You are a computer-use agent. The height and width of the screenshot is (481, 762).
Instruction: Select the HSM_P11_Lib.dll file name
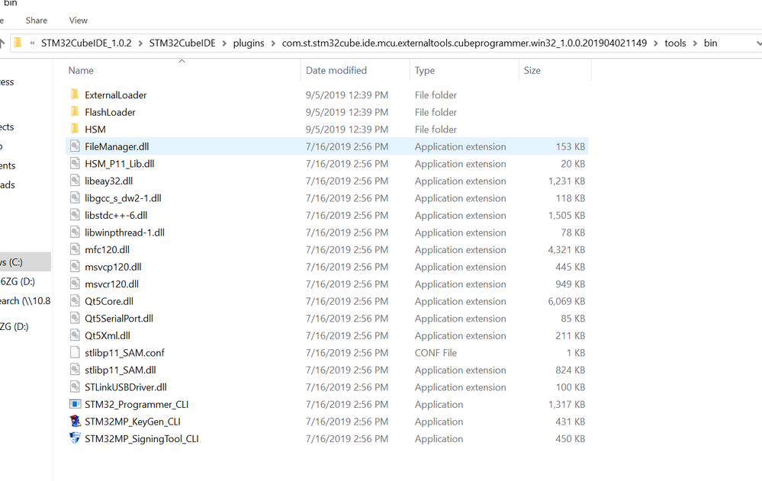point(120,164)
